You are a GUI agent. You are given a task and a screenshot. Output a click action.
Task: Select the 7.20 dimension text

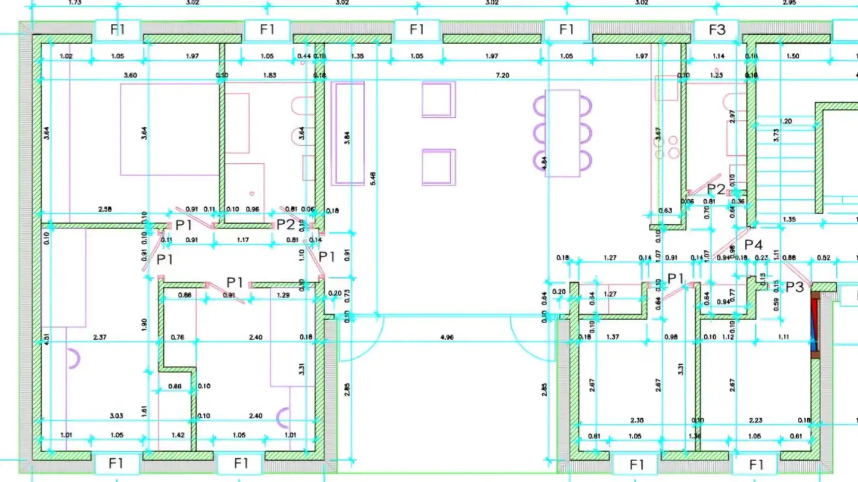pyautogui.click(x=503, y=76)
